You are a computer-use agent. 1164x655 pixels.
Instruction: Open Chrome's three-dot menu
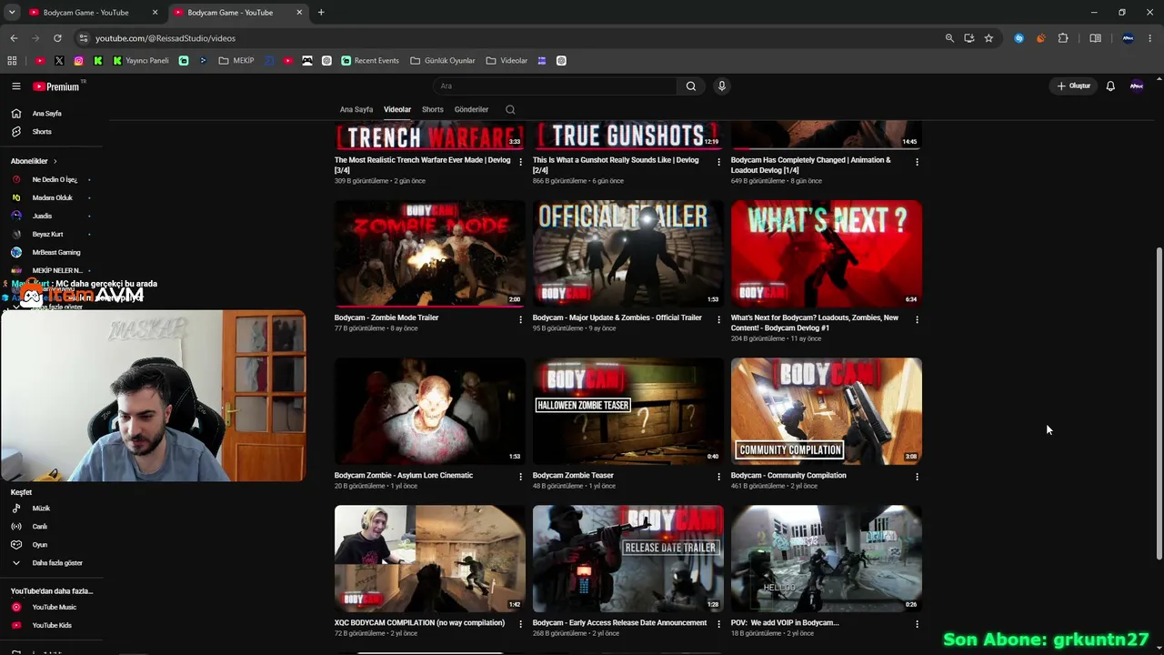[1150, 38]
